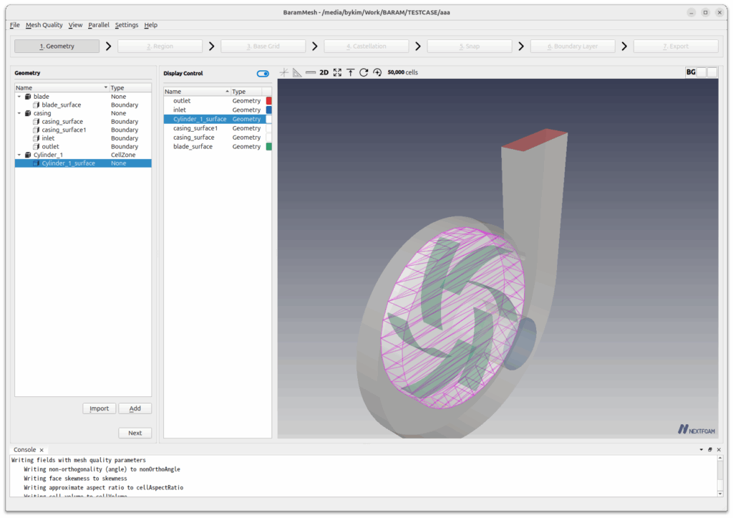The image size is (733, 518).
Task: Click the flat ruler measurement icon
Action: click(x=311, y=72)
